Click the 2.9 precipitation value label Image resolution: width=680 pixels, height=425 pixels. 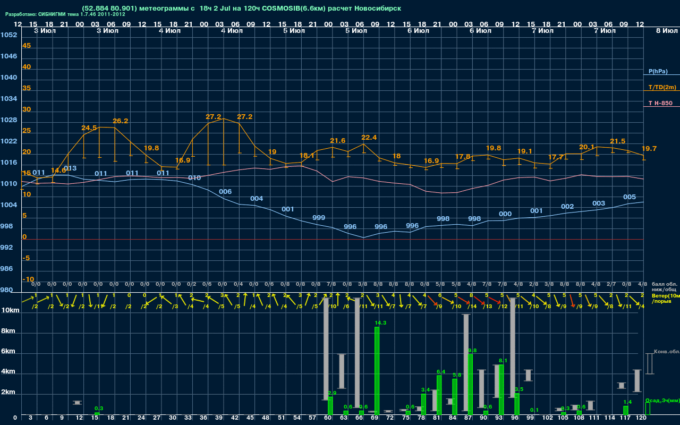[332, 393]
